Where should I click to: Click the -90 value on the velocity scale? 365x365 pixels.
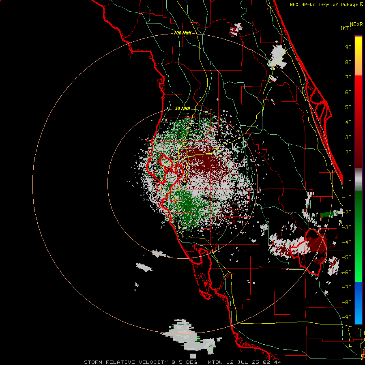coord(347,318)
